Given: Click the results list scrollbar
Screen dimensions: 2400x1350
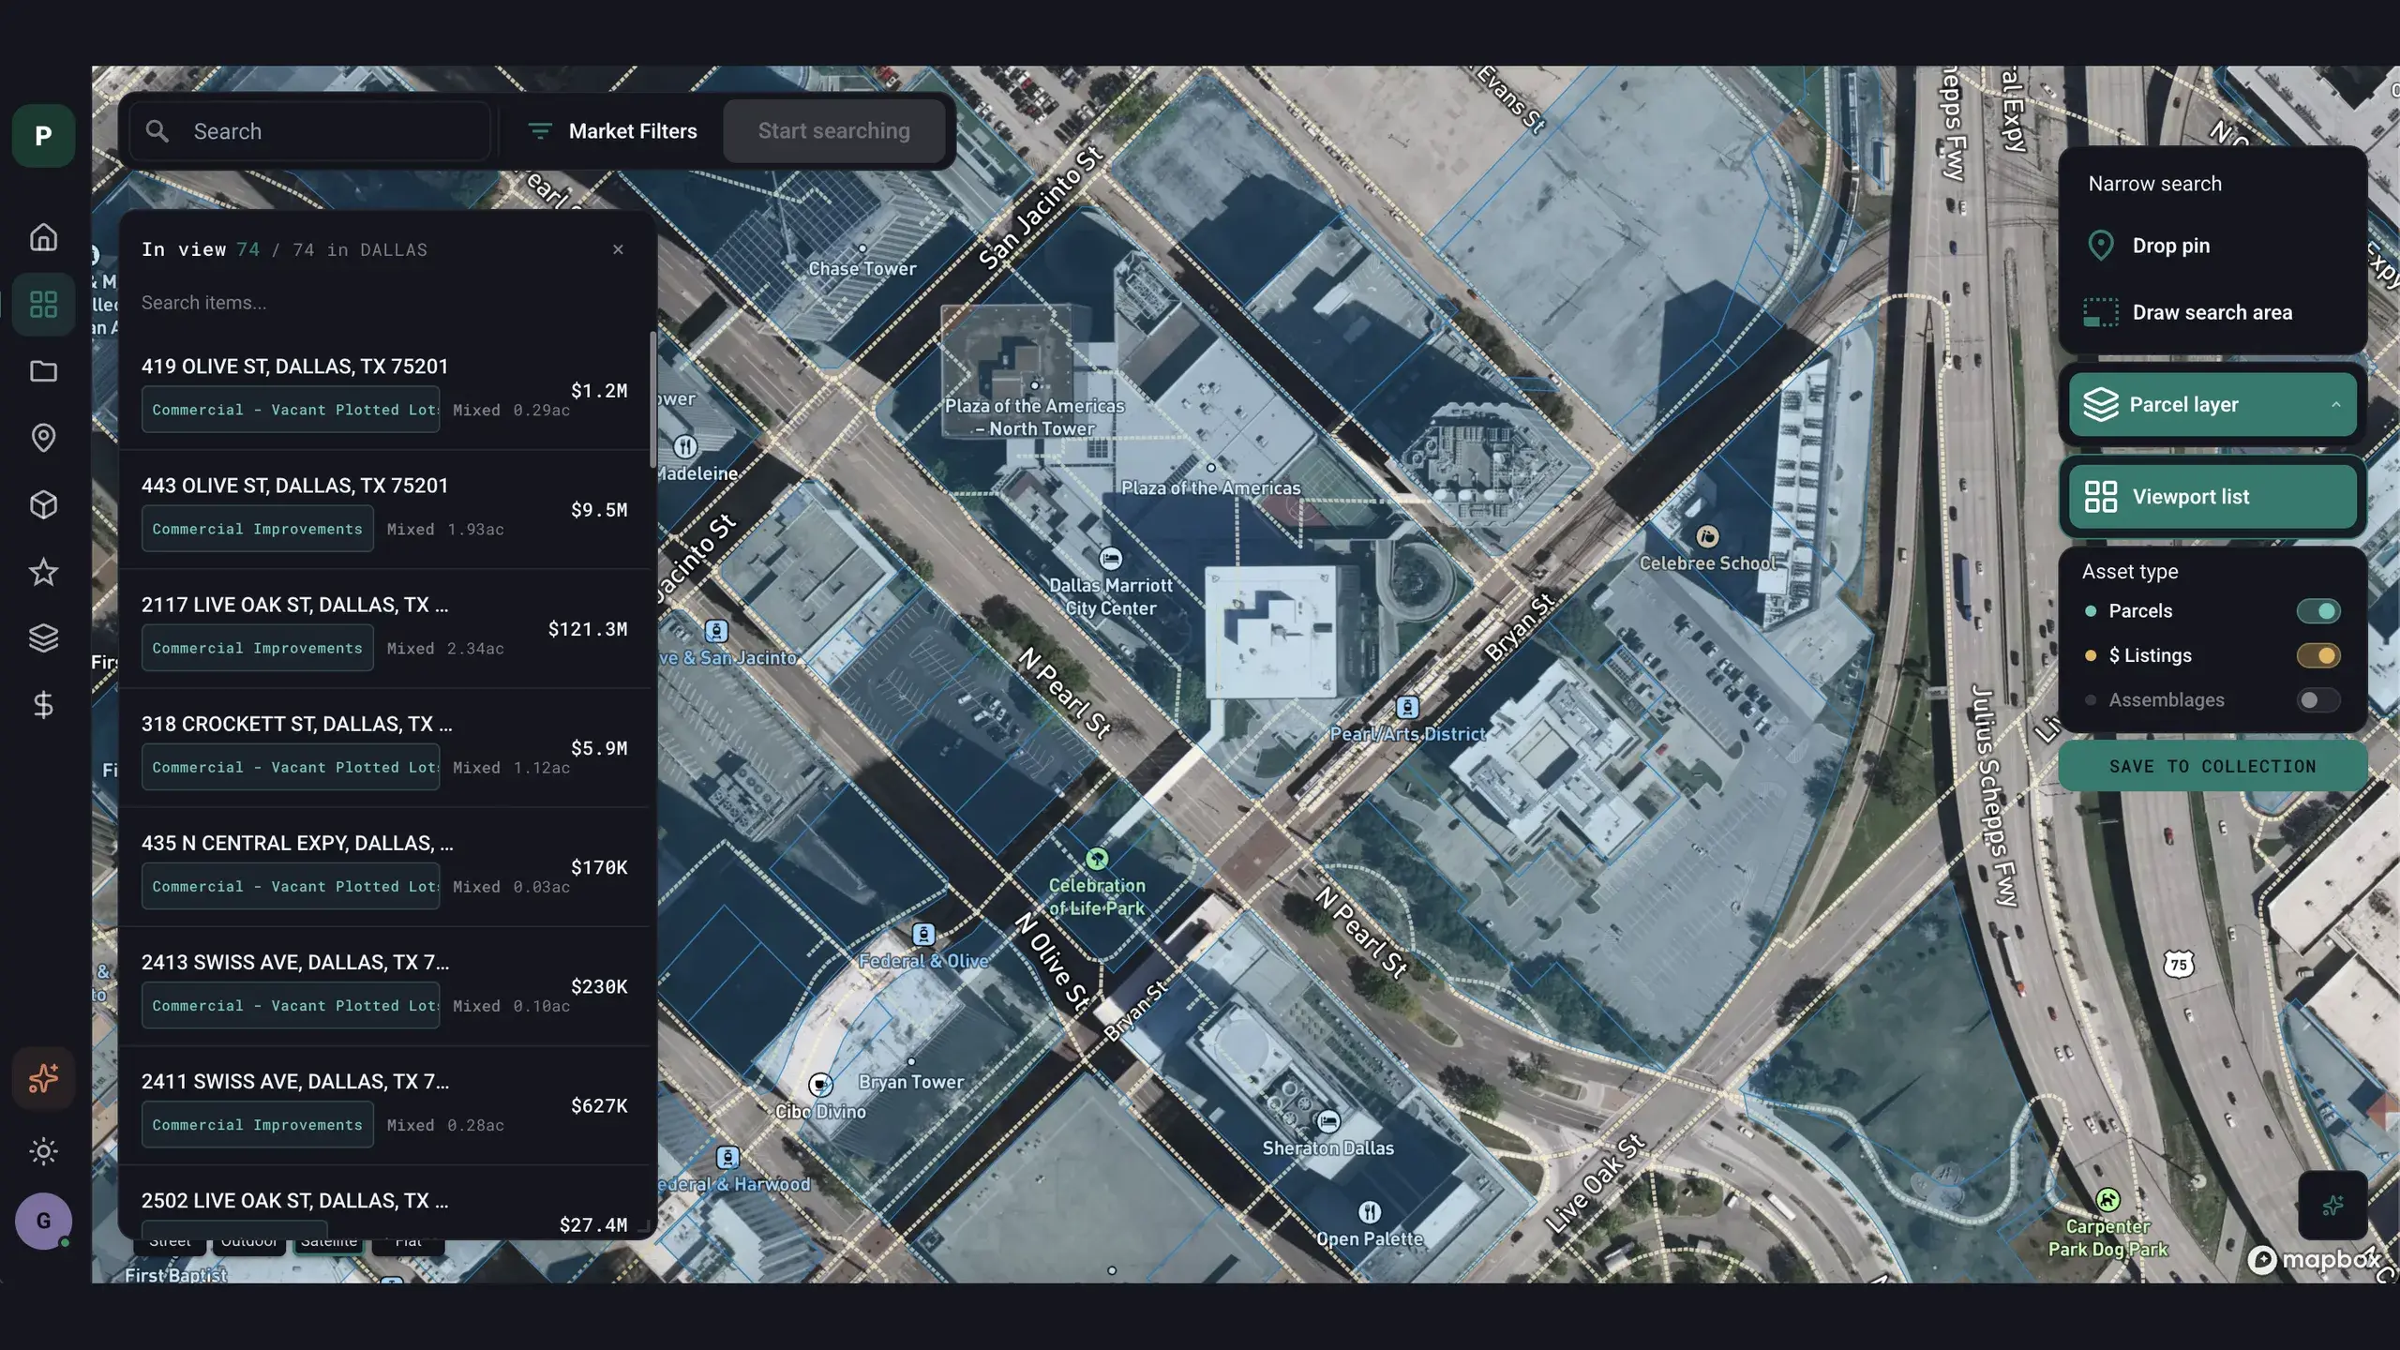Looking at the screenshot, I should coord(652,399).
